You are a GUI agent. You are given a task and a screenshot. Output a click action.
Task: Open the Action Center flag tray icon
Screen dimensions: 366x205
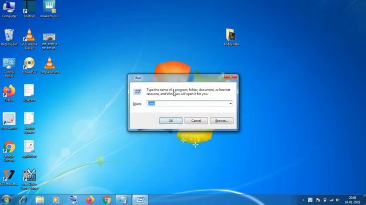point(318,200)
